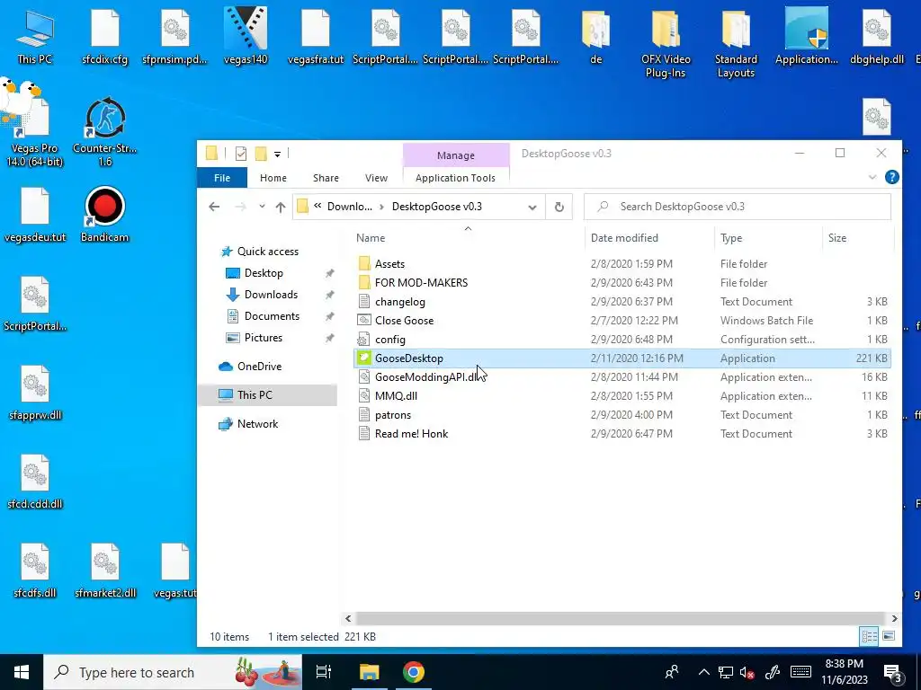Click the muted volume tray icon
921x690 pixels.
coord(747,672)
